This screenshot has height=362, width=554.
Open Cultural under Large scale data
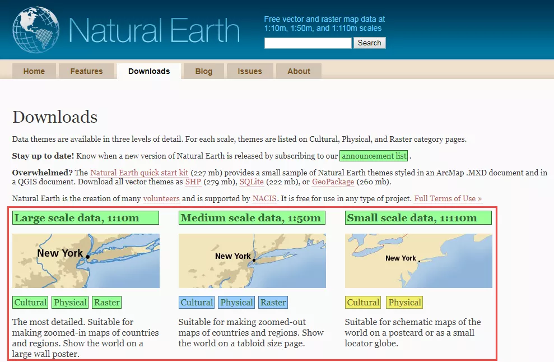tap(30, 302)
